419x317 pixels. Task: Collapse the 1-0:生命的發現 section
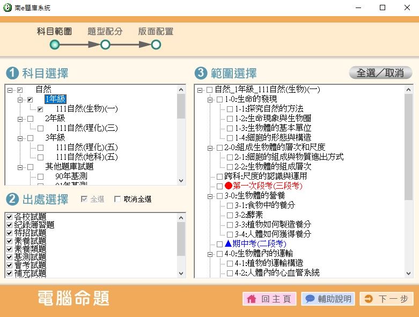[x=210, y=99]
